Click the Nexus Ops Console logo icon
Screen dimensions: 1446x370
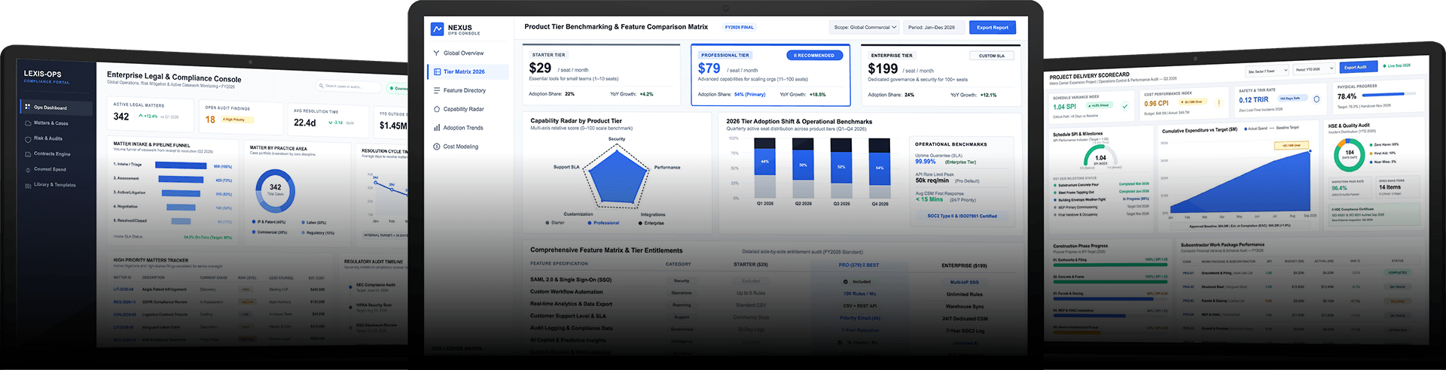(x=437, y=29)
